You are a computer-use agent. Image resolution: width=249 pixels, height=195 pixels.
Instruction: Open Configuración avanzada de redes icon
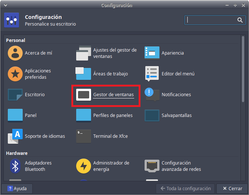tap(152, 166)
